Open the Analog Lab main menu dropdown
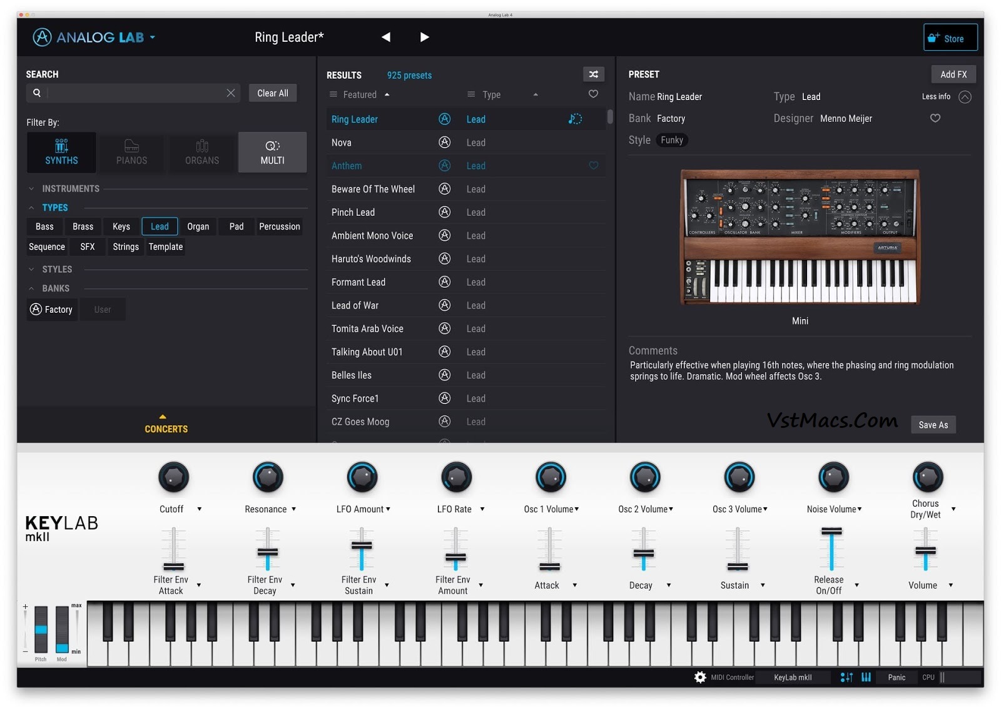This screenshot has width=1001, height=710. (152, 38)
